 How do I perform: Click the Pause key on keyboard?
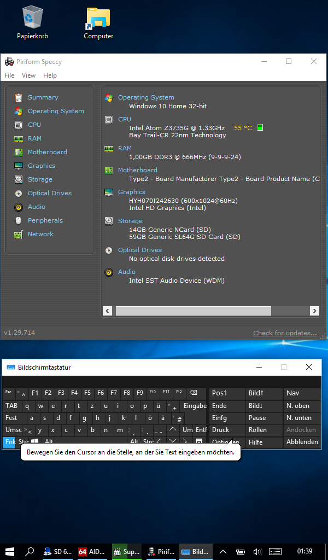(264, 418)
